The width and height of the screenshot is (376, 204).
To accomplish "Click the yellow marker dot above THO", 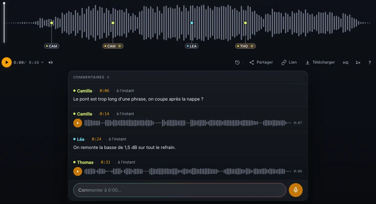I will [x=245, y=23].
